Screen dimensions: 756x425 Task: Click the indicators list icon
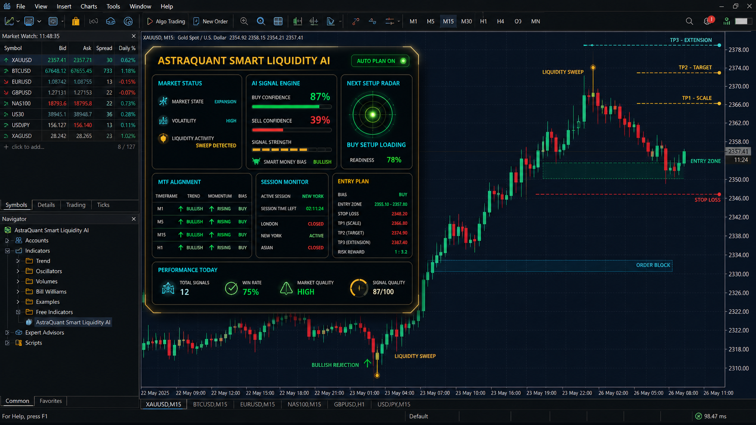331,21
